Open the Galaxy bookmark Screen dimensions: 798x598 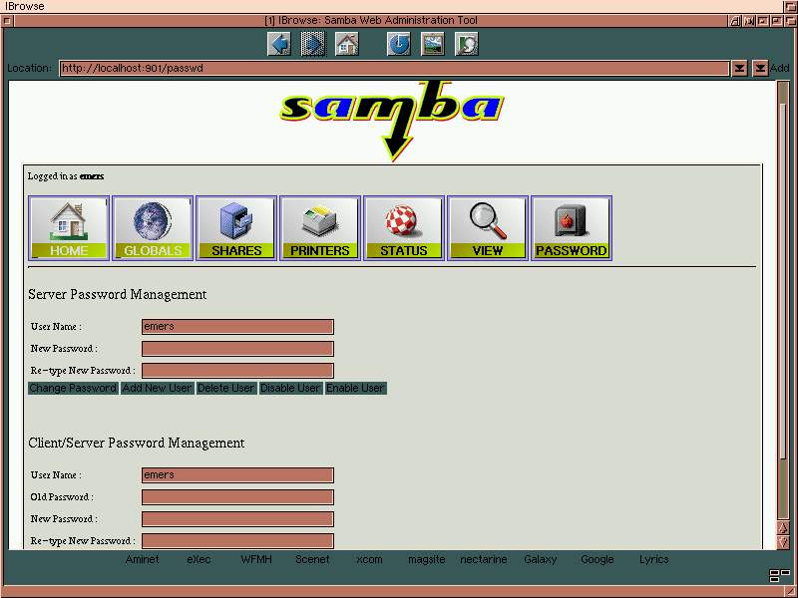pos(540,559)
